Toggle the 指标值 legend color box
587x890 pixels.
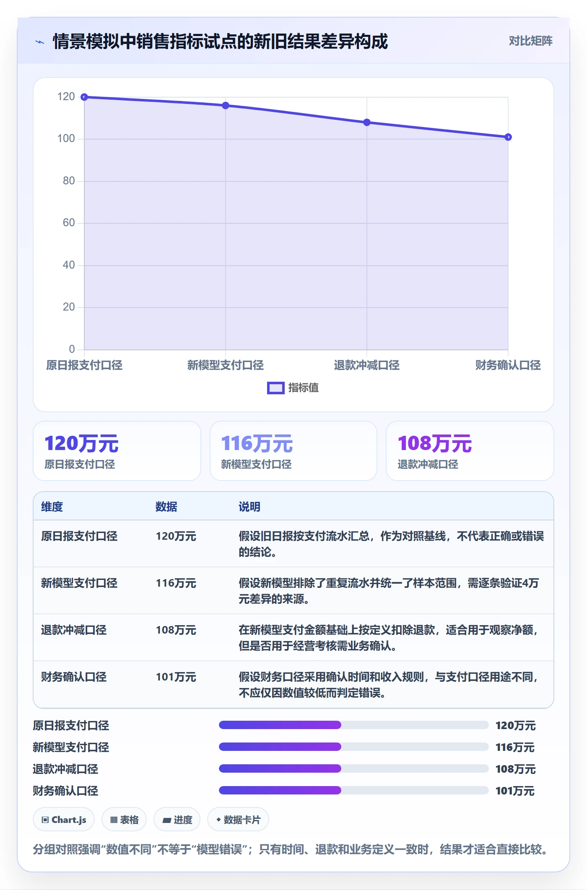coord(275,388)
